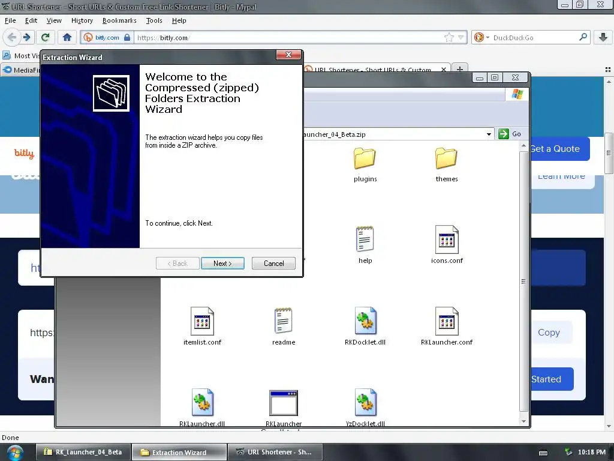Viewport: 614px width, 461px height.
Task: Go to the browser home page
Action: click(x=67, y=37)
